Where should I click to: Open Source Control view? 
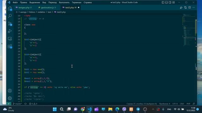(10, 24)
